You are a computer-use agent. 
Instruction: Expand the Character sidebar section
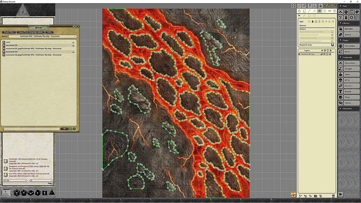[x=349, y=109]
